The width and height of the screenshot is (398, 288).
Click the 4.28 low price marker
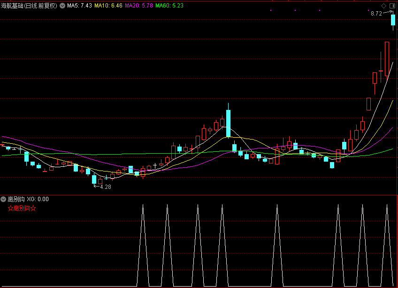pos(106,187)
